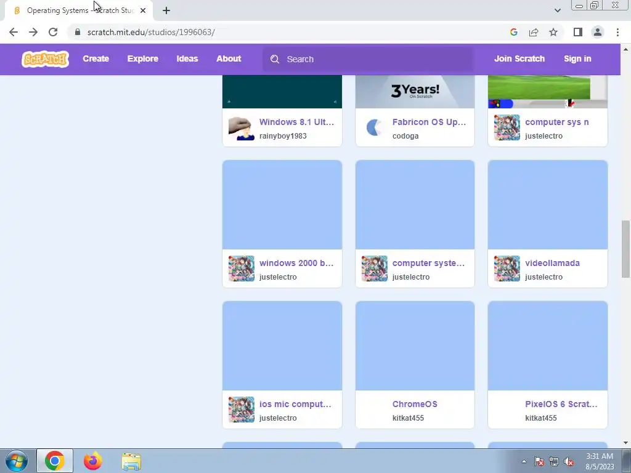Open Fabricon OS Up... project link

[x=429, y=122]
